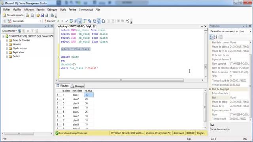Image resolution: width=253 pixels, height=142 pixels.
Task: Expand the Objets serveur folder
Action: [7, 49]
